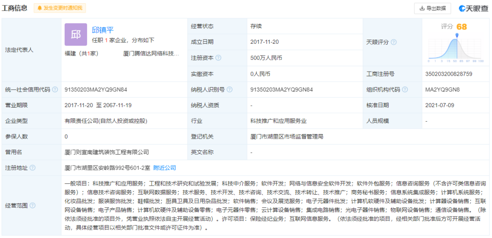Click help icon next to 组织机构代码
Viewport: 492px width, 238px height.
point(405,89)
